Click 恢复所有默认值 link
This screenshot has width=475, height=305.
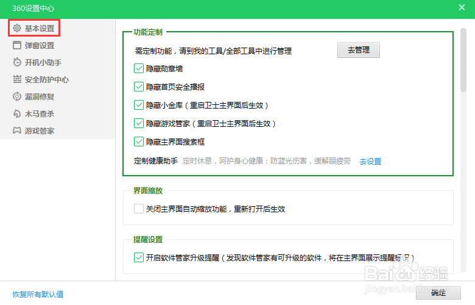pyautogui.click(x=38, y=294)
